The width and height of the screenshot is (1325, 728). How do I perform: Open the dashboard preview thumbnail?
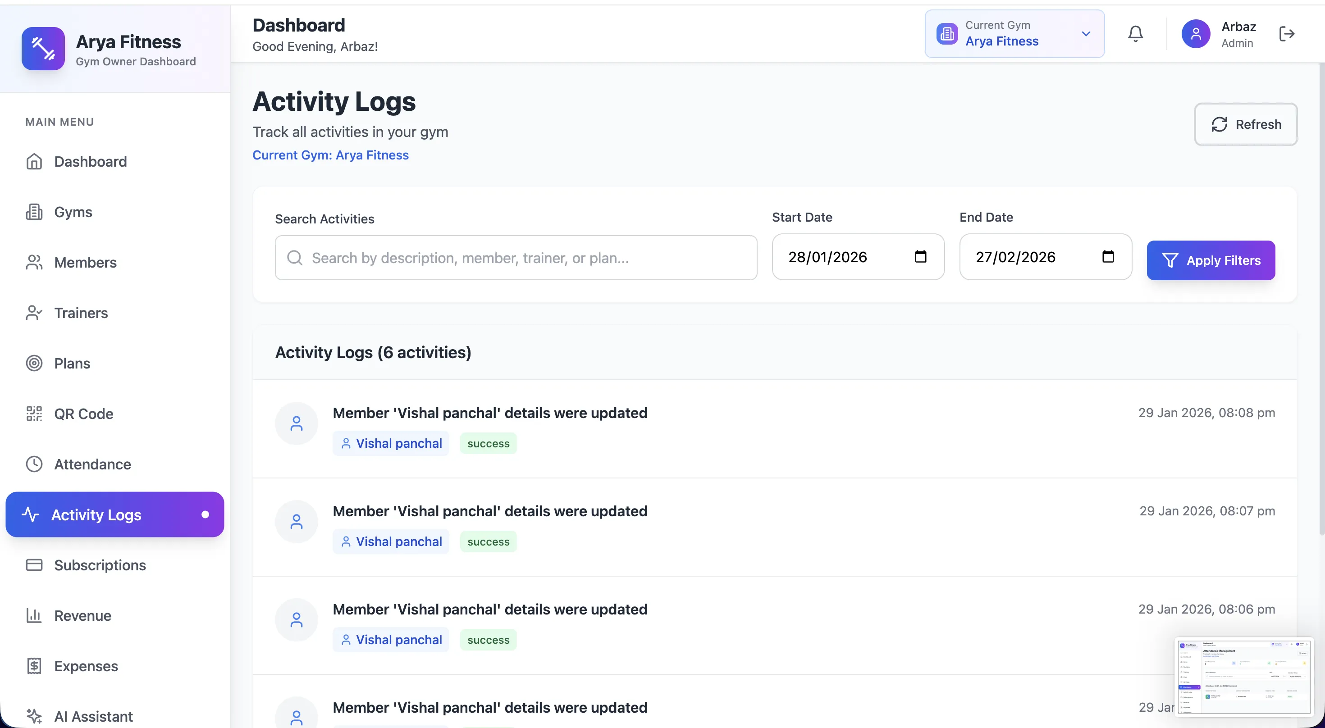pos(1244,678)
